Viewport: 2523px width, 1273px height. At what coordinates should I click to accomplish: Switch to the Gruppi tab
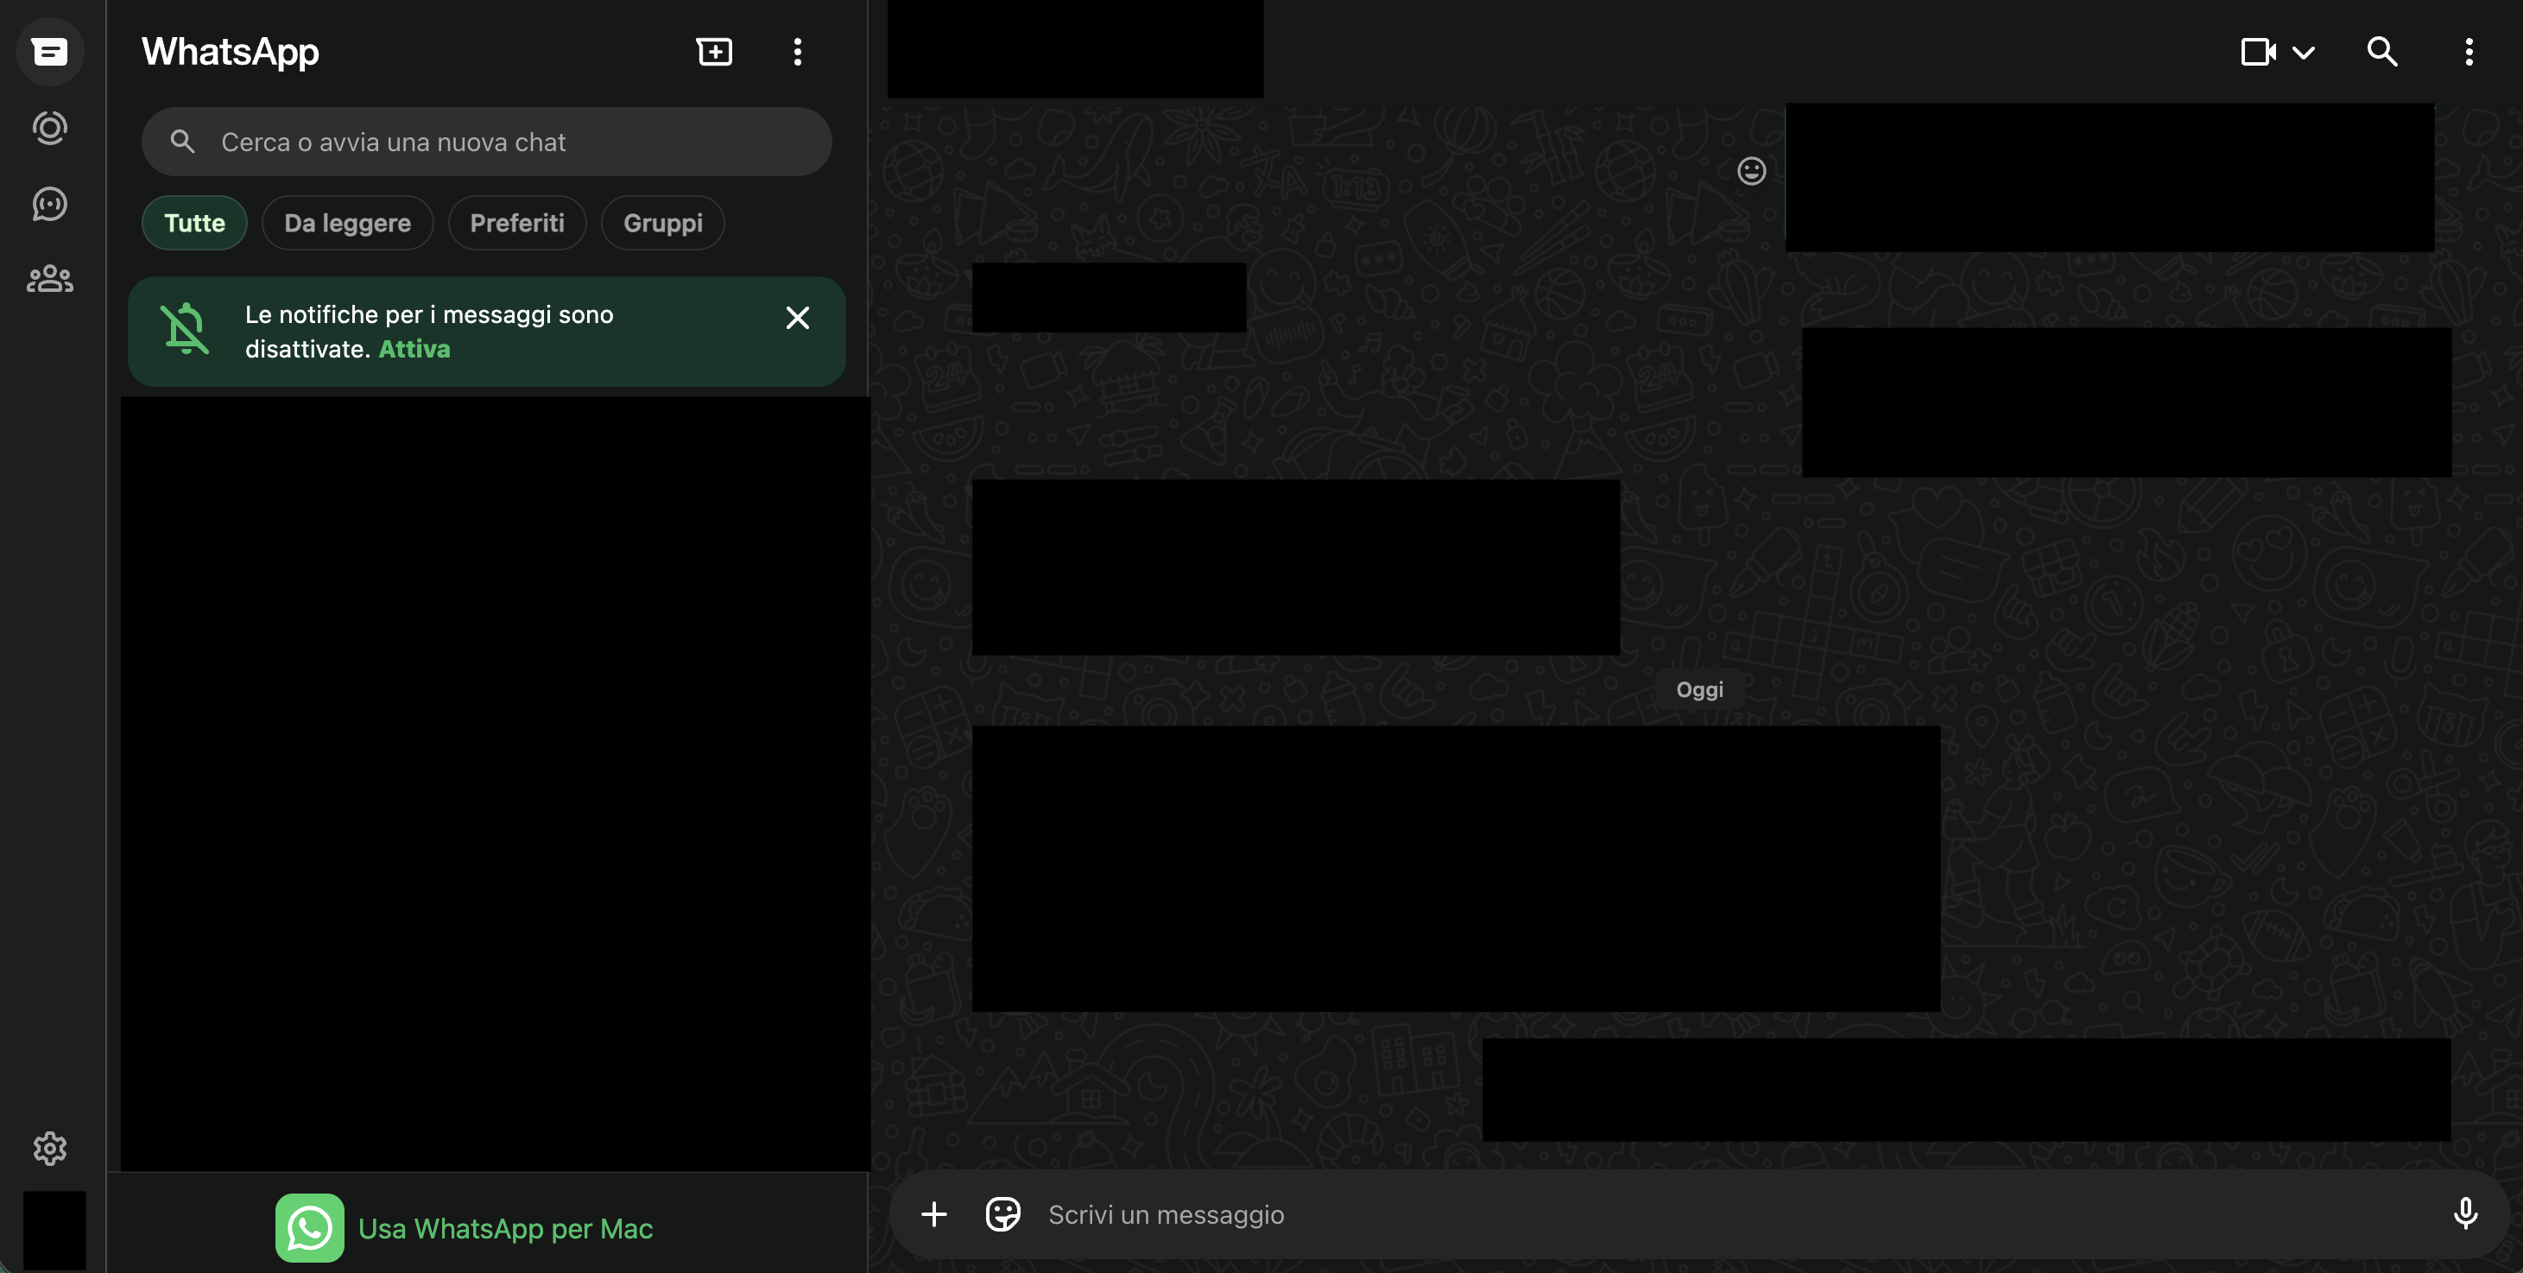tap(662, 223)
